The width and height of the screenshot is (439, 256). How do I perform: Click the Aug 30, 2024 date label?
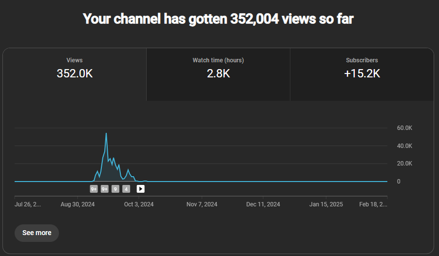(77, 204)
